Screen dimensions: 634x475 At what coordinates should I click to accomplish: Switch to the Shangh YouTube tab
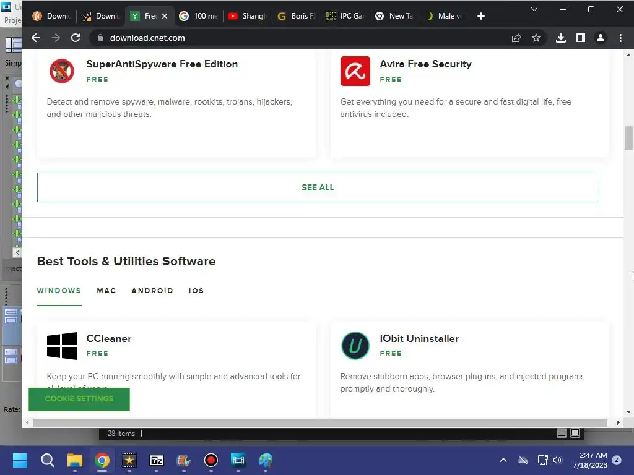pos(248,16)
